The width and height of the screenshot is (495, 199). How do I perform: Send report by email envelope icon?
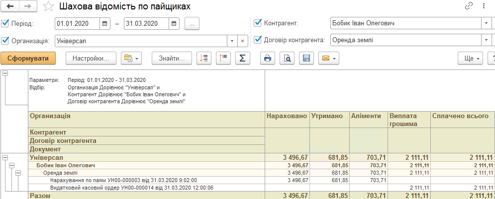329,58
